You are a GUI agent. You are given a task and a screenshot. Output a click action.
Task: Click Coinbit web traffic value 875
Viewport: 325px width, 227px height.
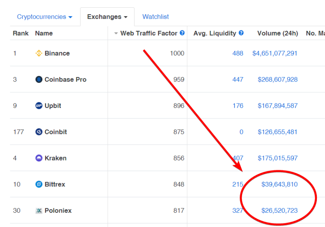coord(179,132)
